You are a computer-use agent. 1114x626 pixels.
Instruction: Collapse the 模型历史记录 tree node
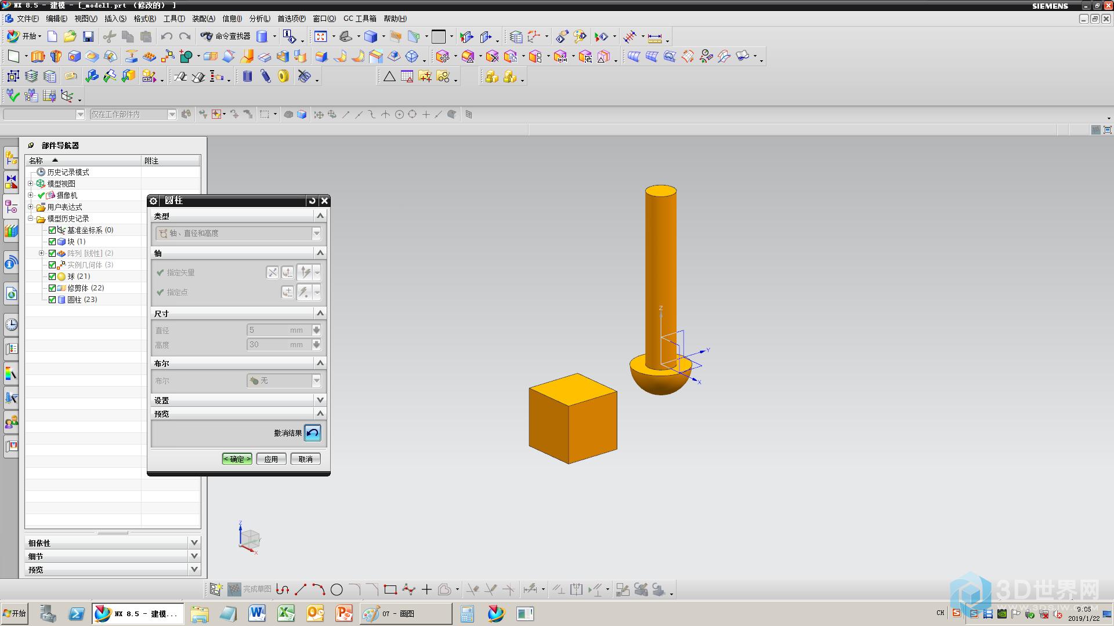tap(31, 219)
